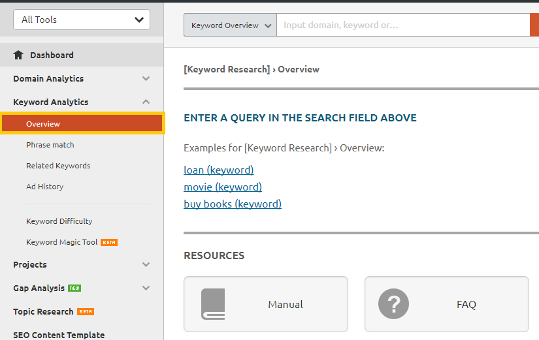This screenshot has height=340, width=539.
Task: Open the Ad History report
Action: [44, 187]
